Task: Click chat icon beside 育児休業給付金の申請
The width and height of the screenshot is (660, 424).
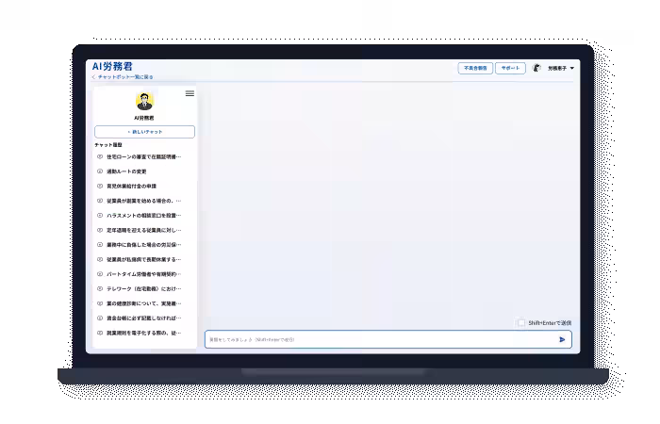Action: point(100,186)
